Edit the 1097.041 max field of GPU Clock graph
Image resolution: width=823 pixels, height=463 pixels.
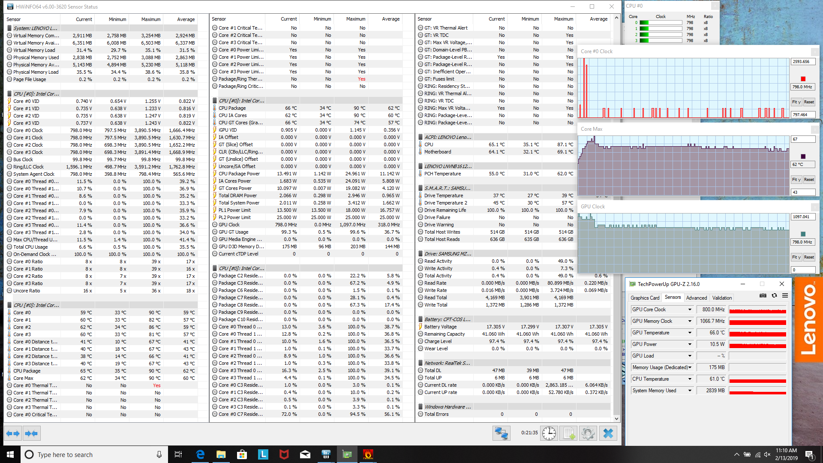click(803, 217)
